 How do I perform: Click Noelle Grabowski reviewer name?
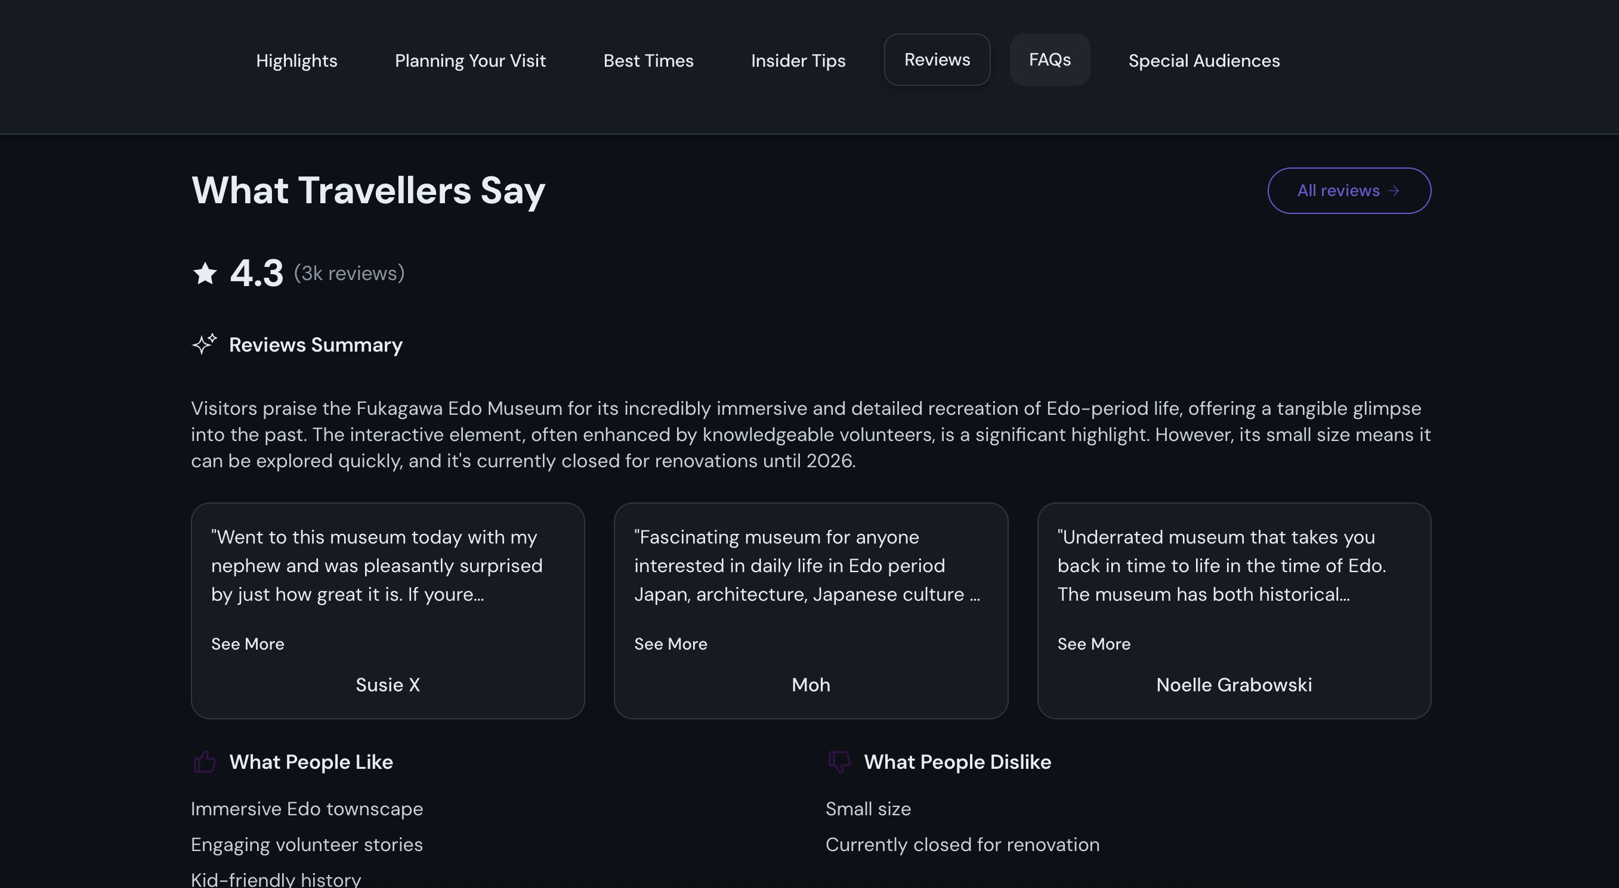coord(1234,685)
